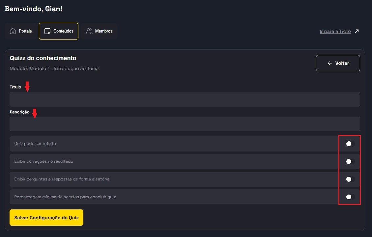This screenshot has width=372, height=237.
Task: Click the people icon on Membros
Action: [x=89, y=31]
